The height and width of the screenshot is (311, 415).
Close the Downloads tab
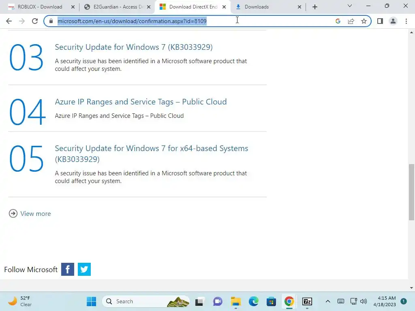point(299,7)
